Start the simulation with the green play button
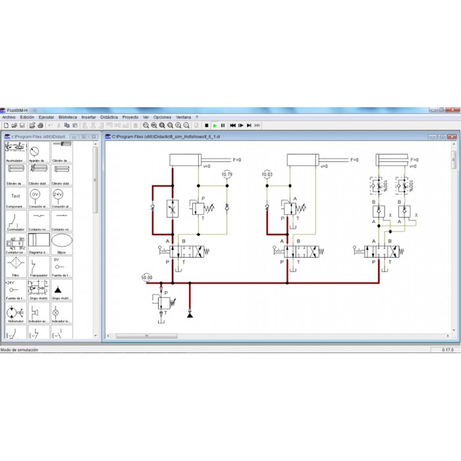 point(215,125)
